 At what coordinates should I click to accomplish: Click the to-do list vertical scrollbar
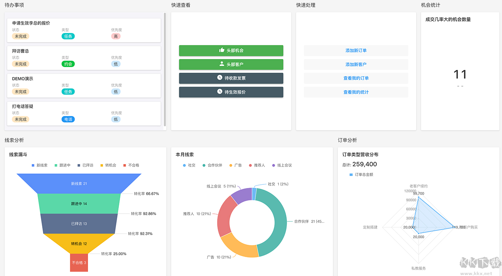click(165, 69)
